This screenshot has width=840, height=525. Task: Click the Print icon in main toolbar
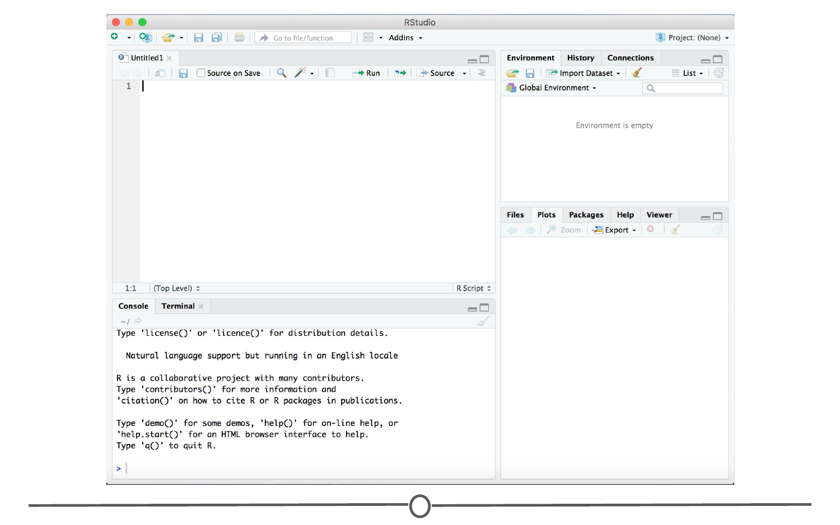pos(239,37)
